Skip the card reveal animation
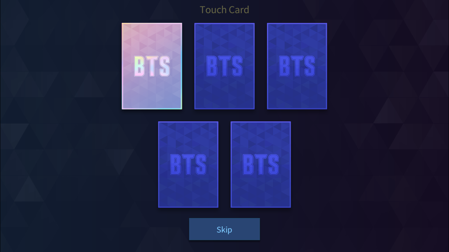Viewport: 449px width, 252px height. (224, 229)
